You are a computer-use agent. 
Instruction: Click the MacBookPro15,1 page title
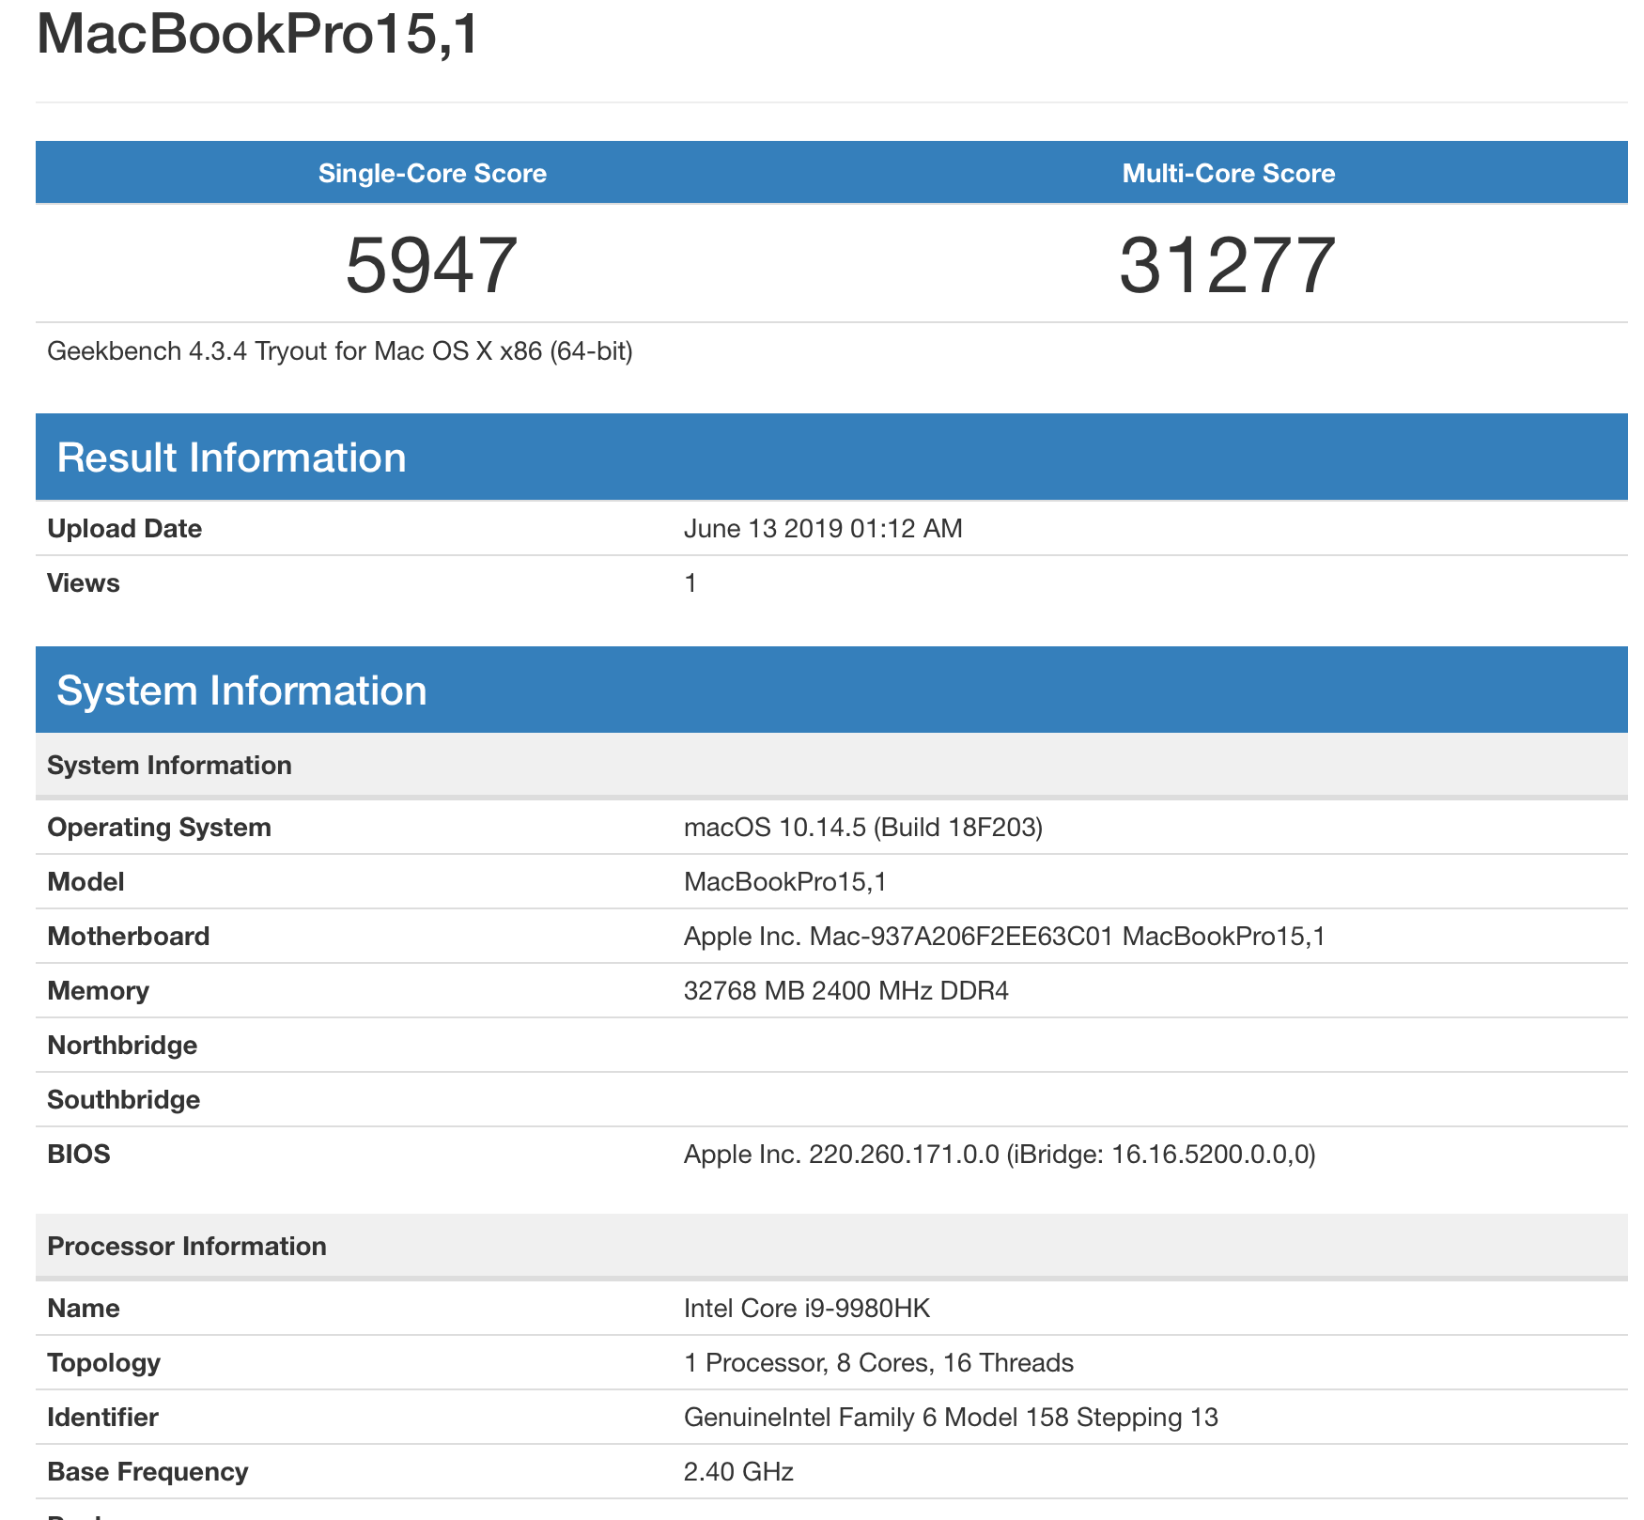(257, 34)
